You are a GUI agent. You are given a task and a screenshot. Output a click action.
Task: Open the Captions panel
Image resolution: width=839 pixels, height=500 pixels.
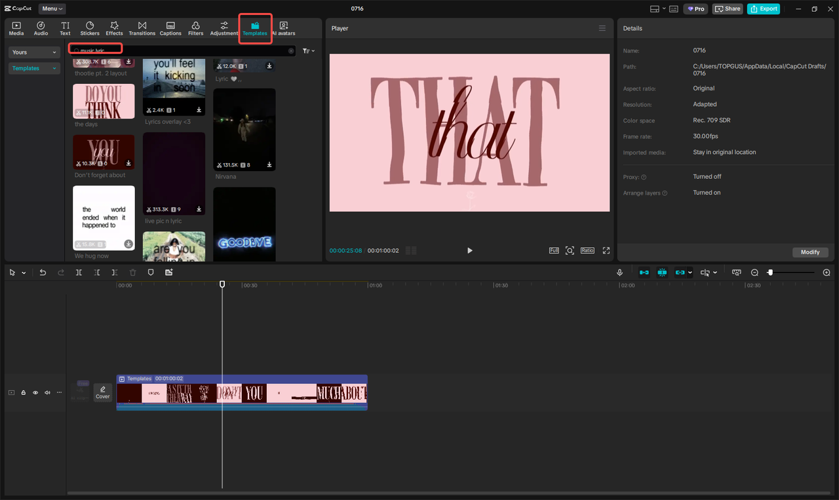[170, 28]
